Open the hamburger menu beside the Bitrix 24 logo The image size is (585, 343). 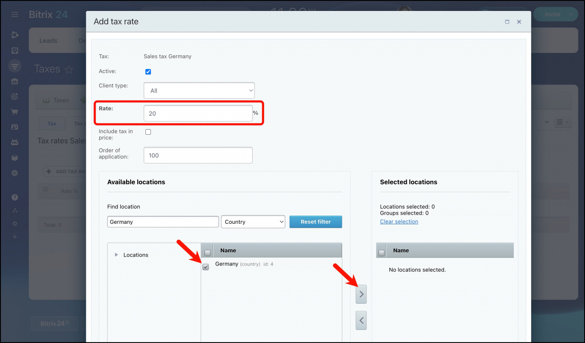pos(15,15)
